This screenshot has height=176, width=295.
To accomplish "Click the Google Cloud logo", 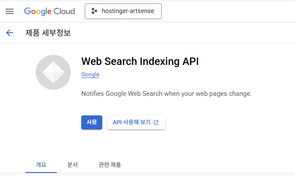I will click(49, 11).
